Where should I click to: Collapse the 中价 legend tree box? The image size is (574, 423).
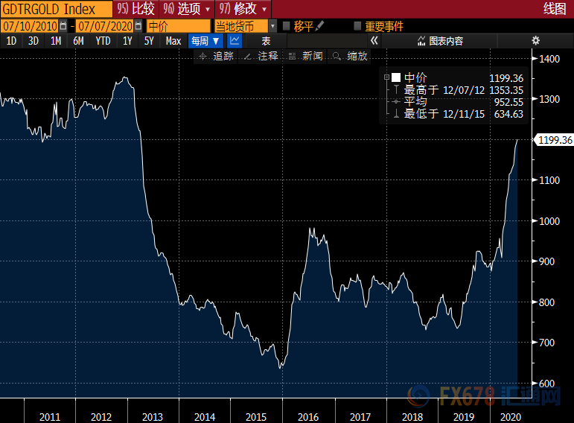click(x=386, y=77)
